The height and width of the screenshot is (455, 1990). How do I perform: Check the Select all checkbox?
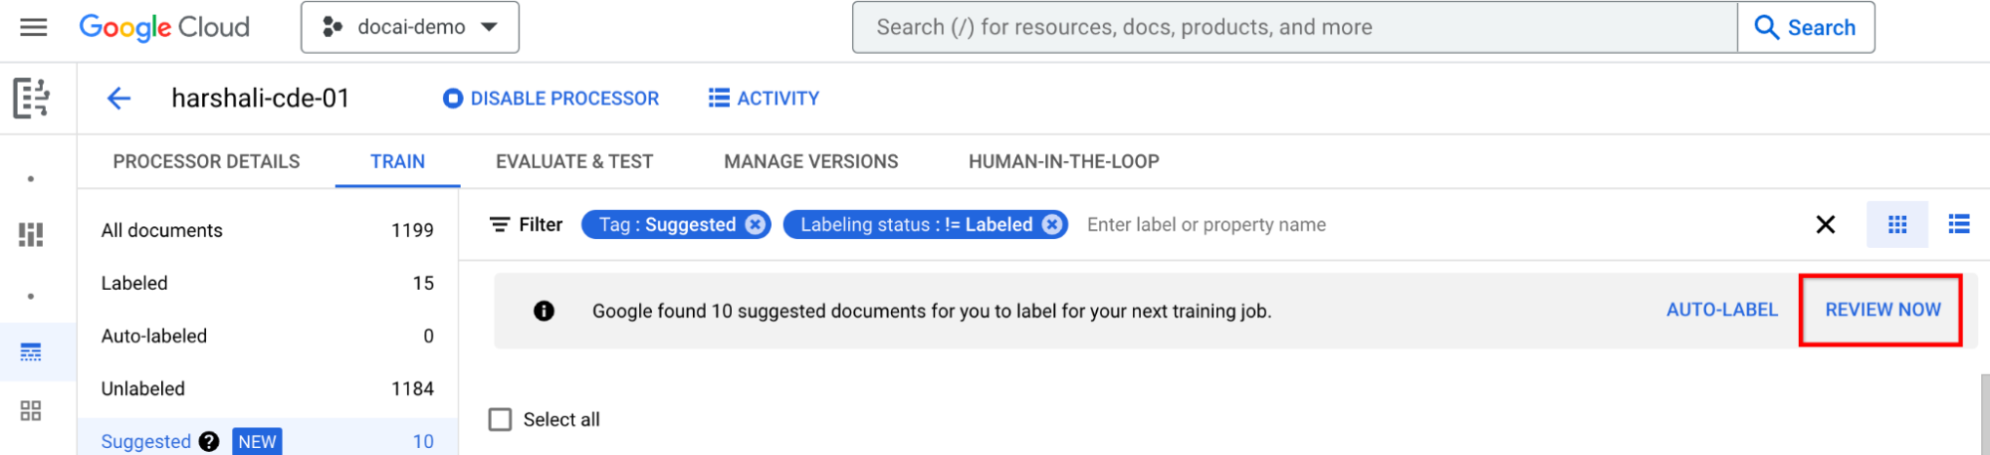tap(500, 419)
